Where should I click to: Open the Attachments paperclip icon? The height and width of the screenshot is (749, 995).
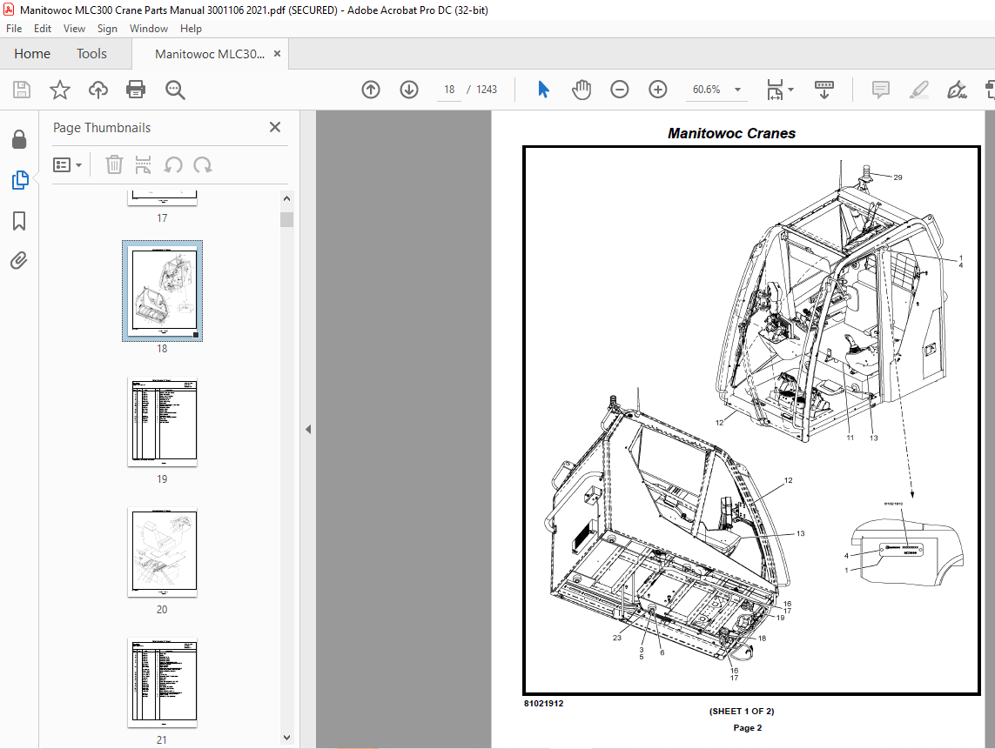click(x=19, y=261)
